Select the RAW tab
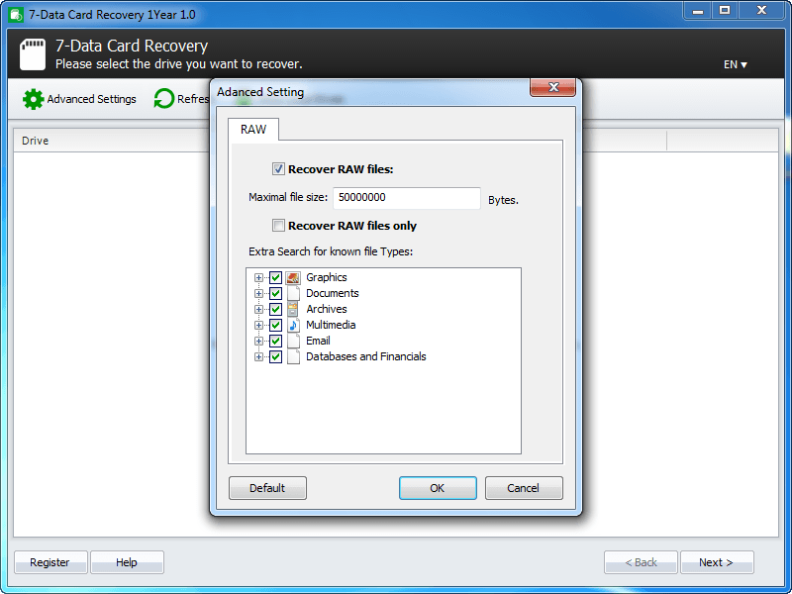 coord(253,130)
